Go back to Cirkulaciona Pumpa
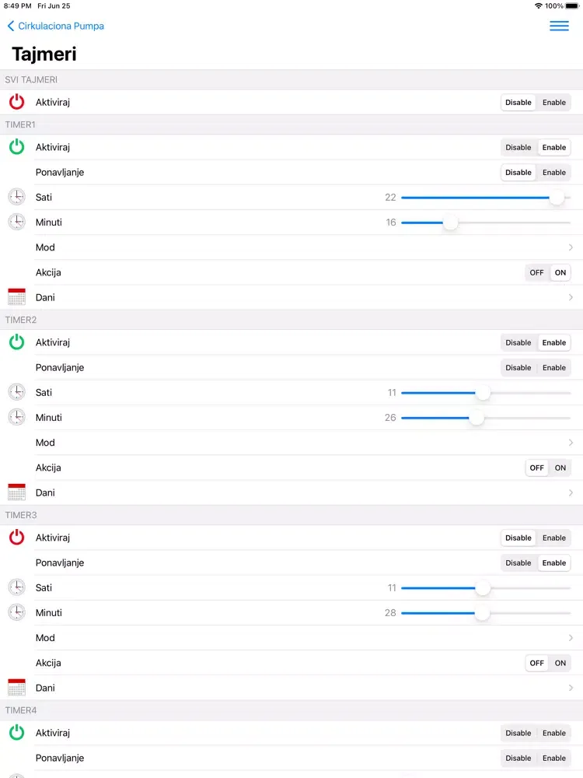 click(55, 26)
